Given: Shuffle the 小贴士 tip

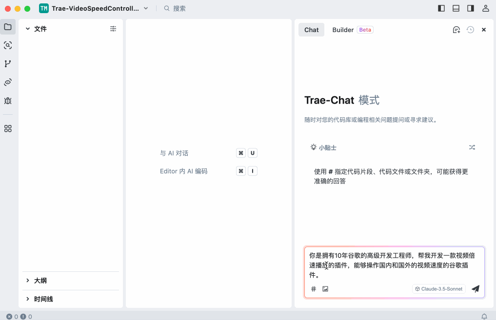Looking at the screenshot, I should click(x=472, y=147).
